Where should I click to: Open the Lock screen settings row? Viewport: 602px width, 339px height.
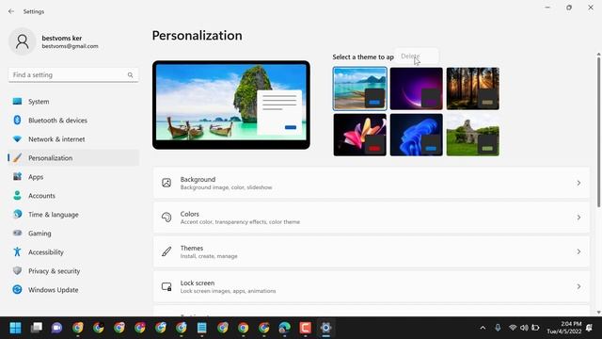coord(372,286)
